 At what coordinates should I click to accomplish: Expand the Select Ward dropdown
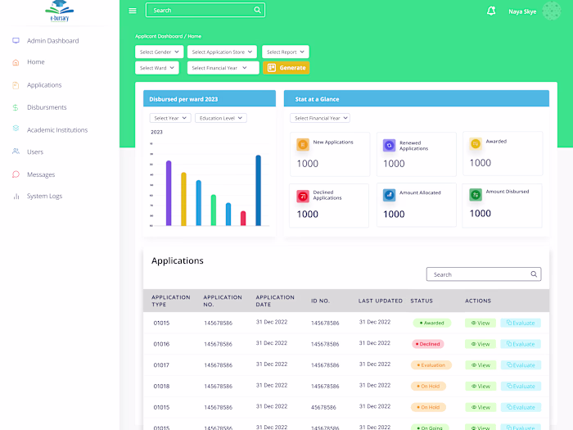tap(157, 68)
